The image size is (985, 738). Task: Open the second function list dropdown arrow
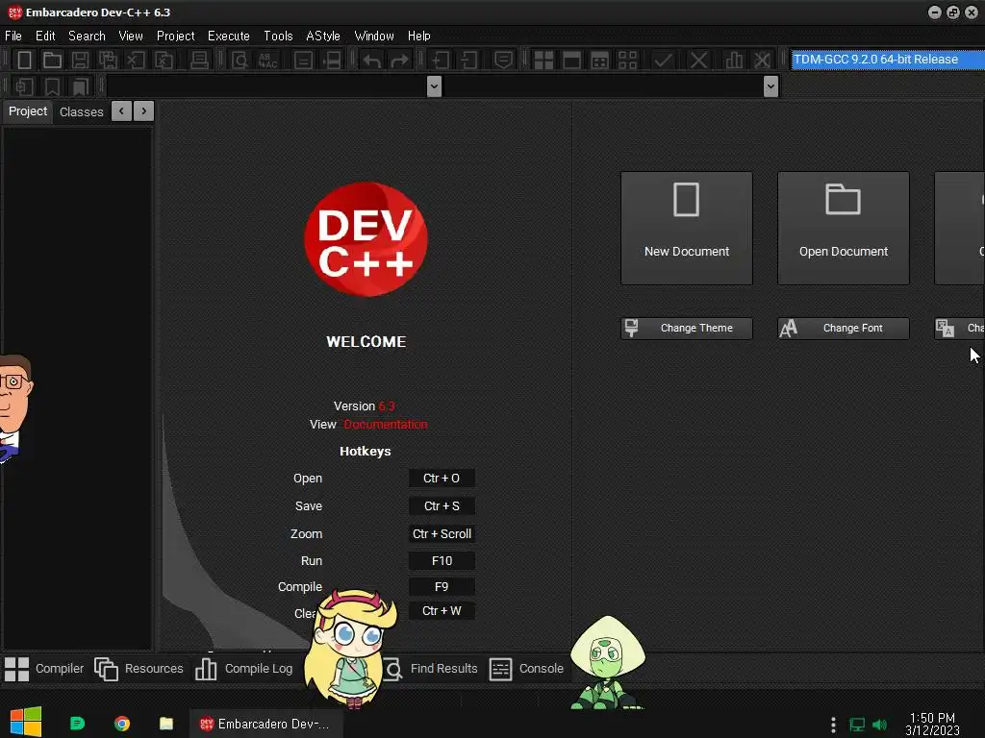770,86
